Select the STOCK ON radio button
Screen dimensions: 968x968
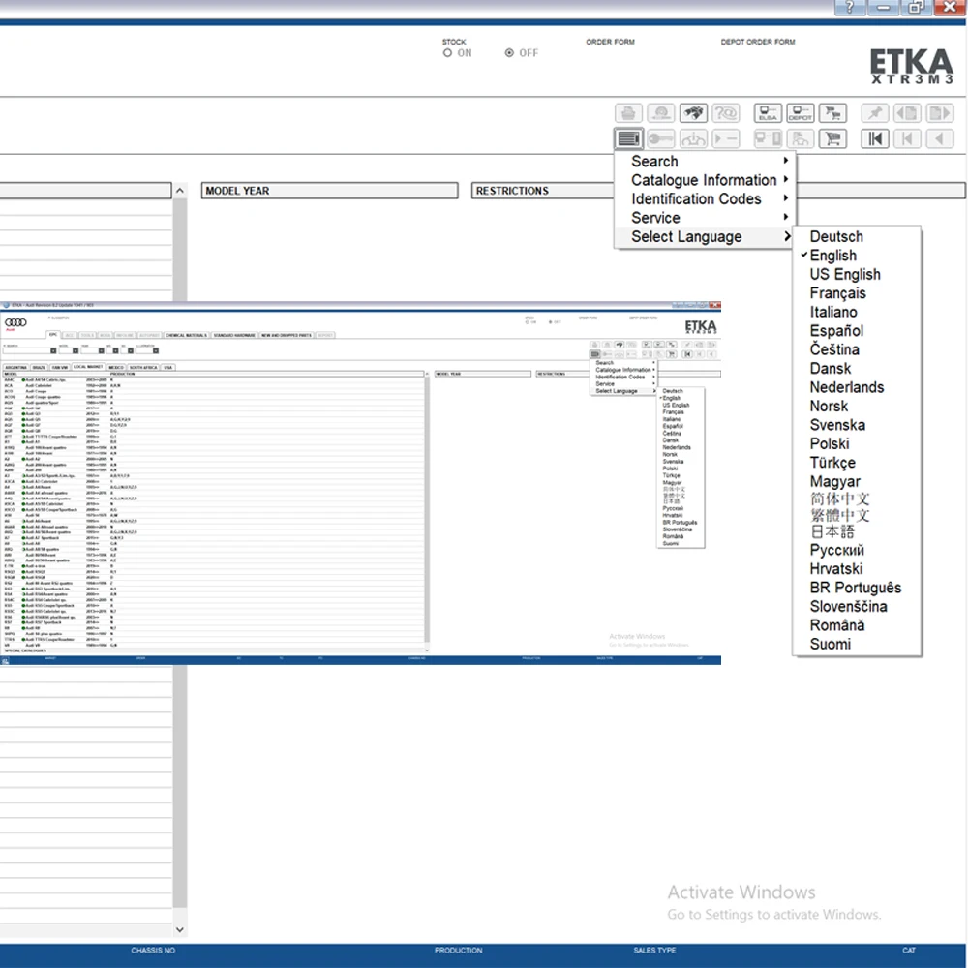(x=447, y=53)
